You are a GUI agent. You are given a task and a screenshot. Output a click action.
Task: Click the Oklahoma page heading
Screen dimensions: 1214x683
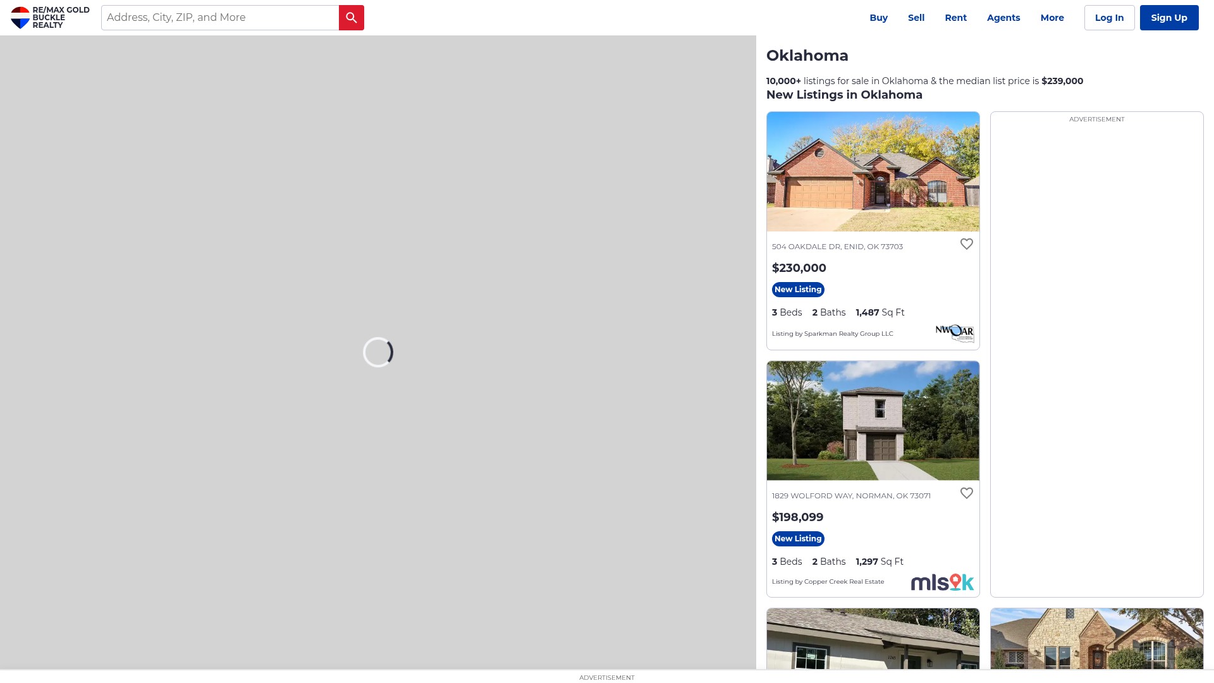tap(807, 56)
